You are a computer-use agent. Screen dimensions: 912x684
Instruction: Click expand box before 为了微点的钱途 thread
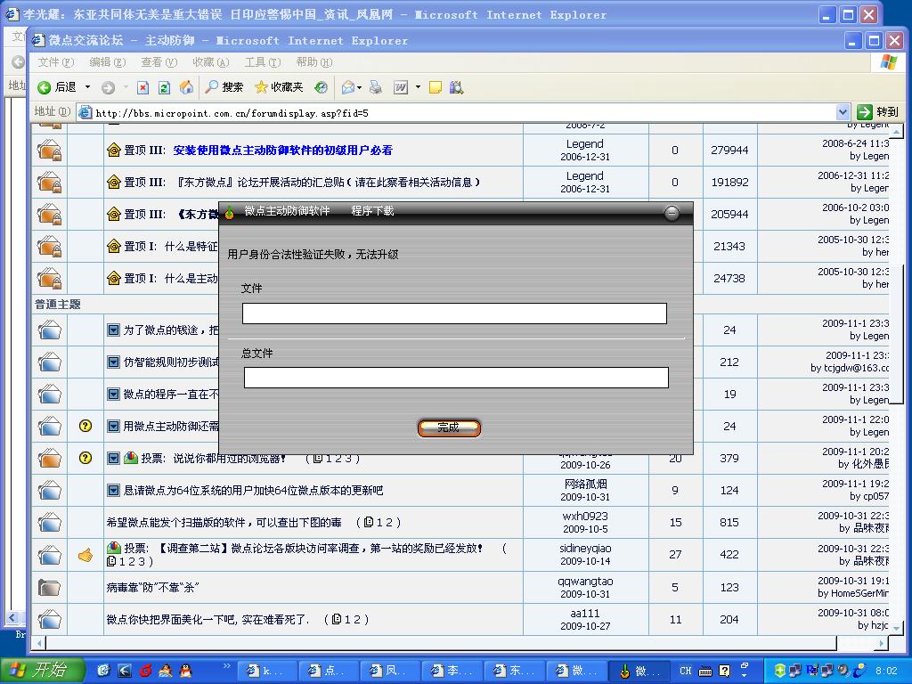[x=113, y=330]
